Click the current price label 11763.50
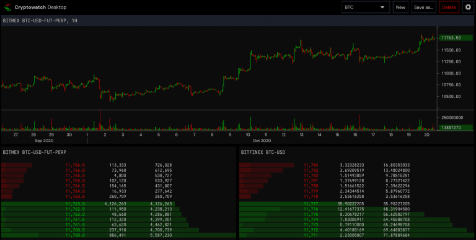 (456, 38)
